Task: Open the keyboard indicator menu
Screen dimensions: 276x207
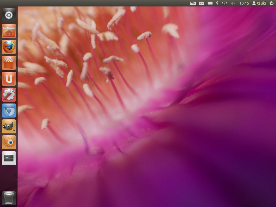Action: [193, 3]
